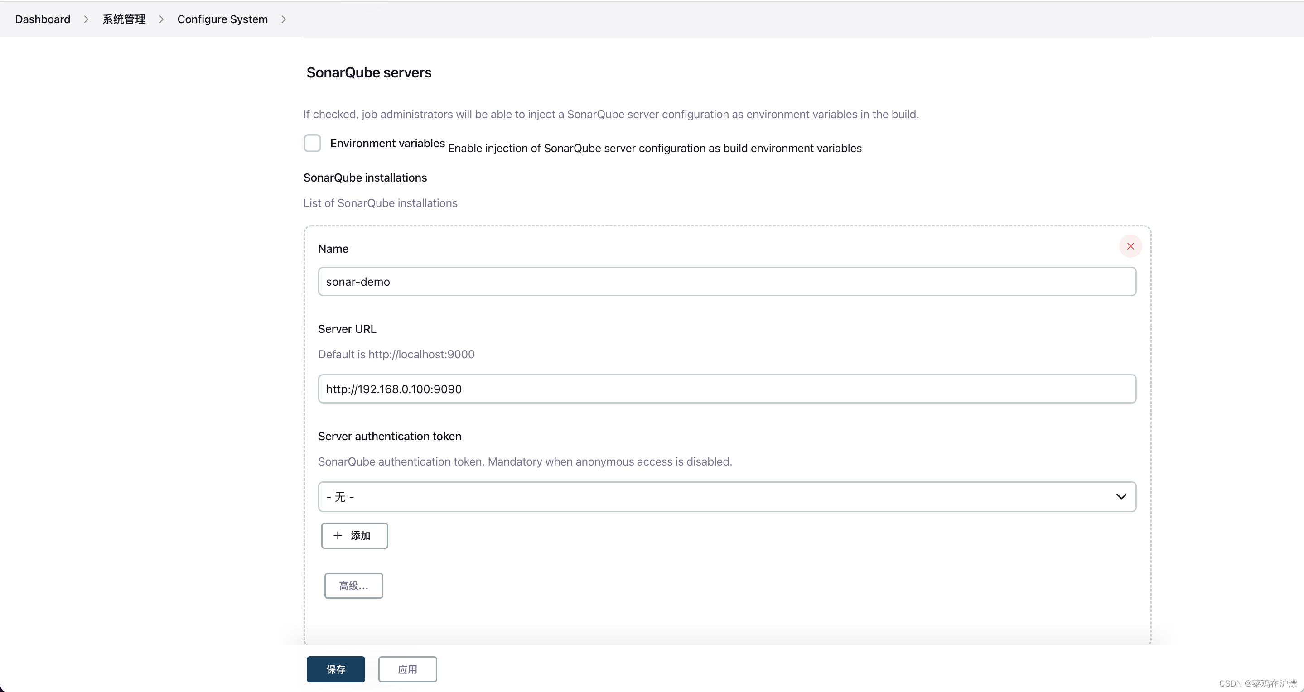Click the chevron after 系统管理 breadcrumb
This screenshot has width=1304, height=692.
click(x=161, y=19)
